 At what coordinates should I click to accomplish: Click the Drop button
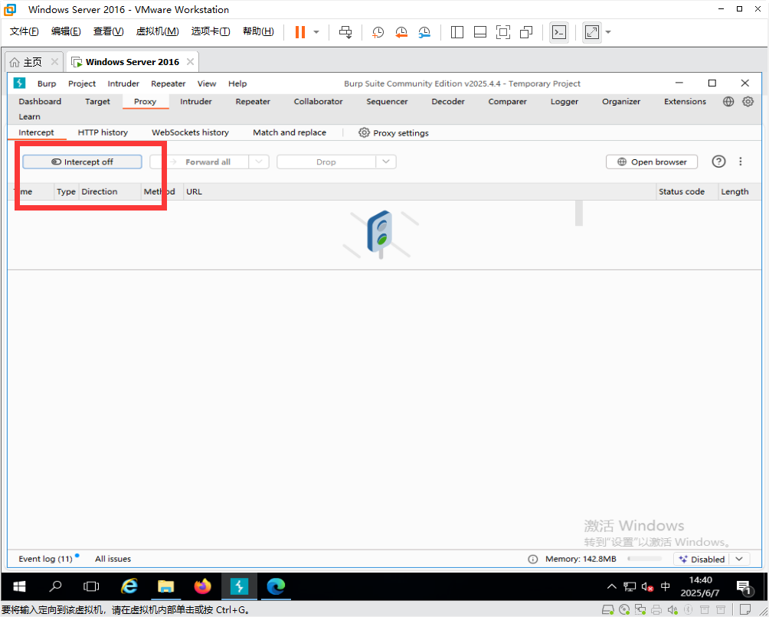point(326,162)
